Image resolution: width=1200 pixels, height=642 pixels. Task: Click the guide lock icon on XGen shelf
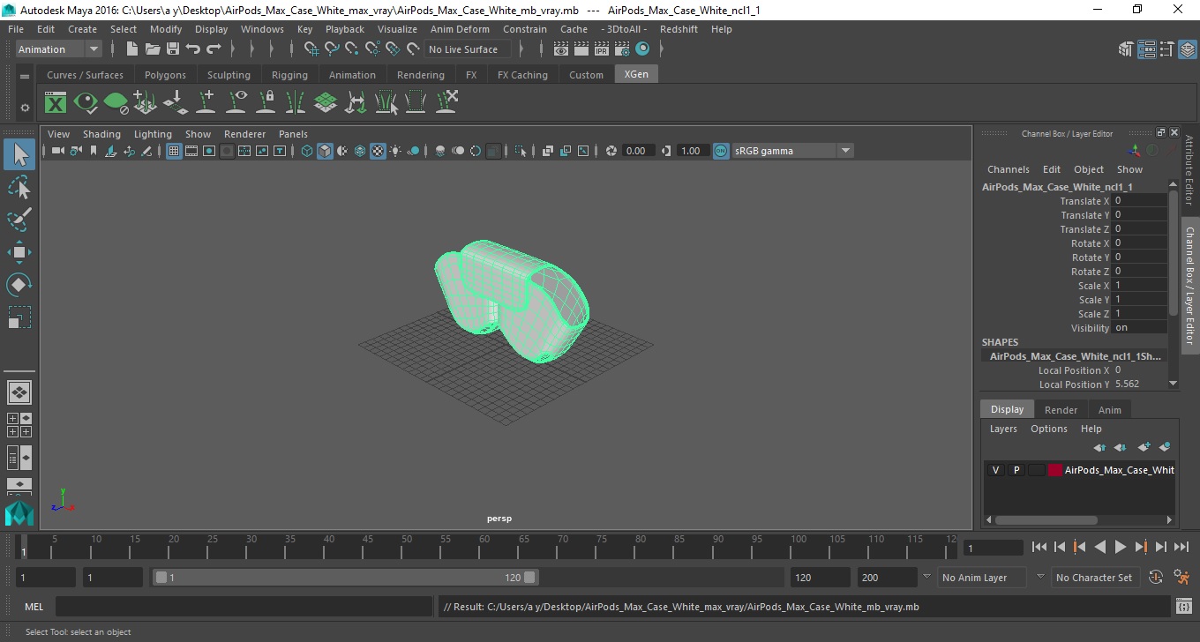266,102
